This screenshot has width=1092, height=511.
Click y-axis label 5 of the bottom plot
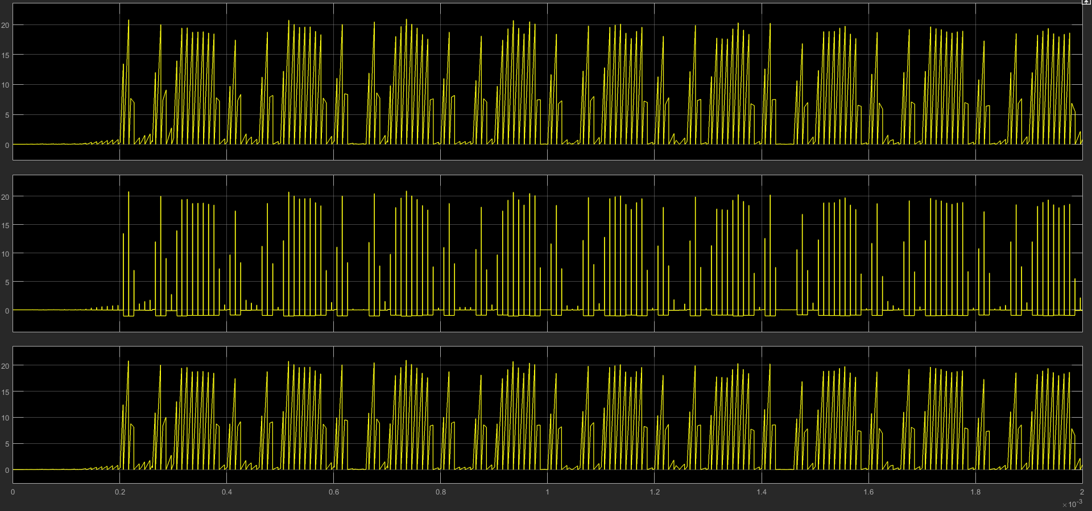(7, 444)
